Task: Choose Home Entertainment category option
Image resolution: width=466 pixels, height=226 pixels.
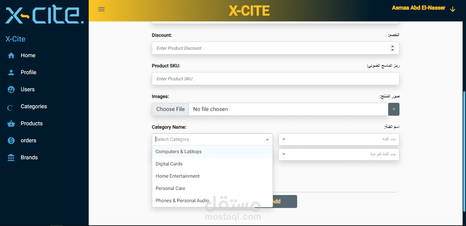Action: pyautogui.click(x=212, y=176)
